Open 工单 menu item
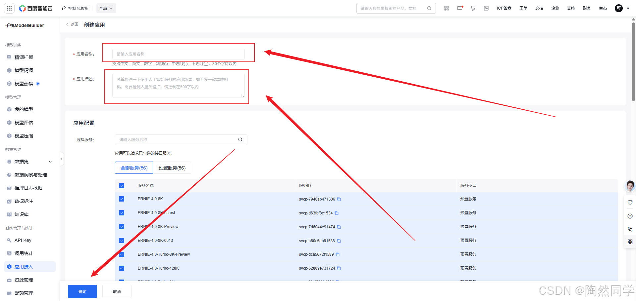 523,8
